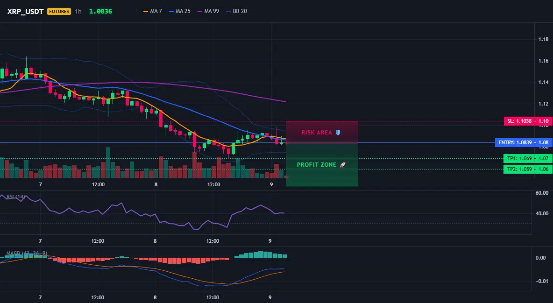Toggle the BB 20 legend entry
The width and height of the screenshot is (553, 303).
(x=236, y=11)
